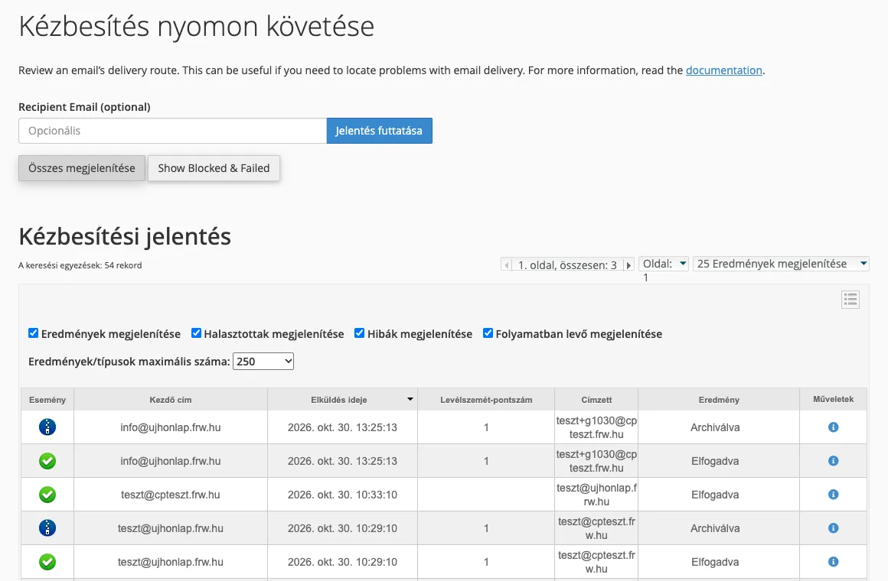Click recipient teszt@ujhonlap.frw.hu cell
888x581 pixels.
pyautogui.click(x=596, y=495)
